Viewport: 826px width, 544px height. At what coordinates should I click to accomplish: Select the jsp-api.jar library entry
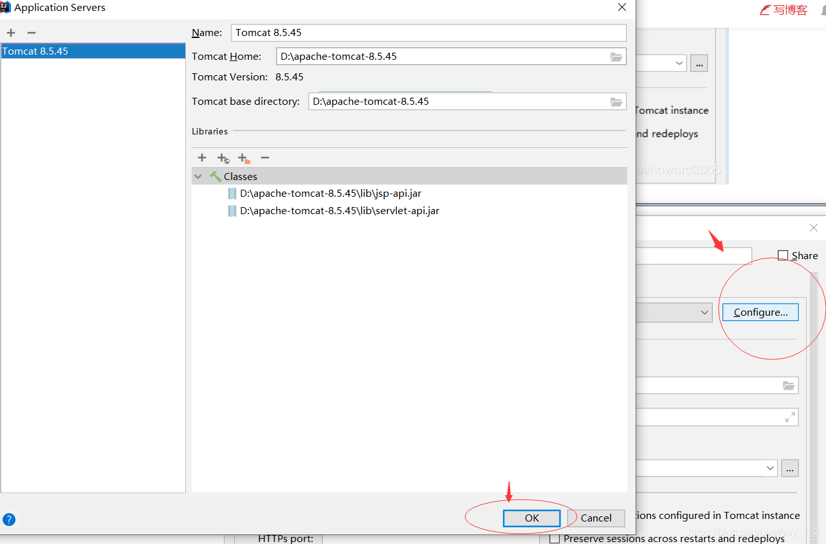331,193
